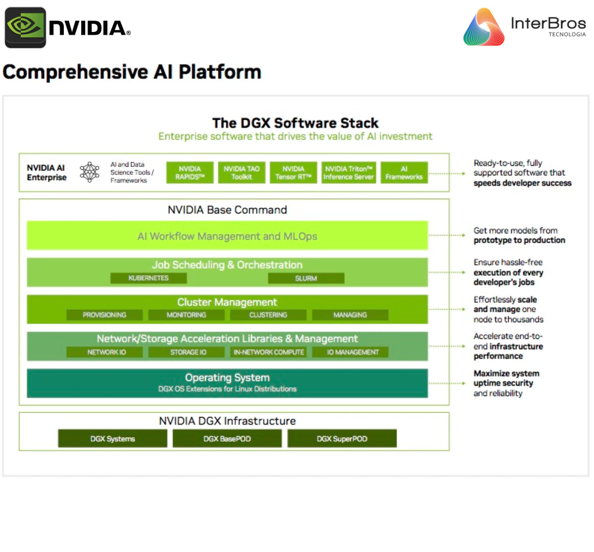Click The DGX Software Stack title

(x=295, y=123)
